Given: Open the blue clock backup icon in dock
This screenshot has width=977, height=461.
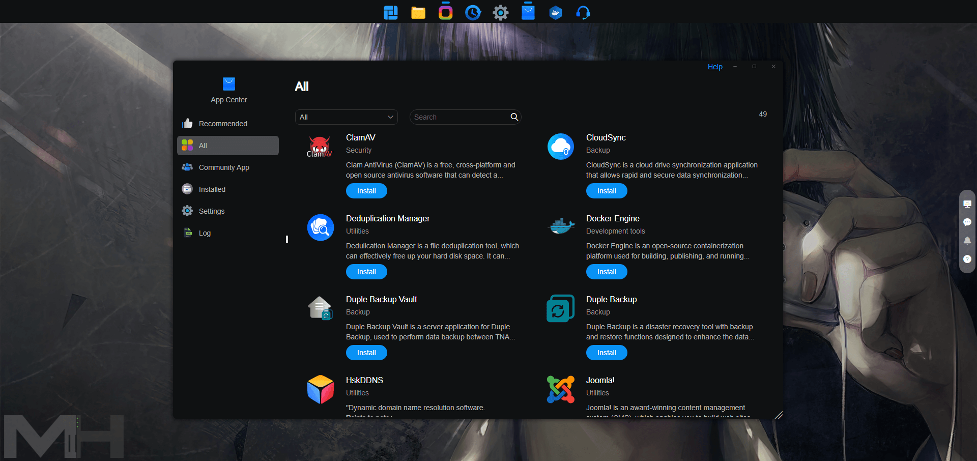Looking at the screenshot, I should pyautogui.click(x=473, y=13).
